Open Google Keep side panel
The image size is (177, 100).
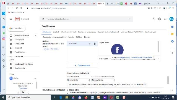[172, 34]
